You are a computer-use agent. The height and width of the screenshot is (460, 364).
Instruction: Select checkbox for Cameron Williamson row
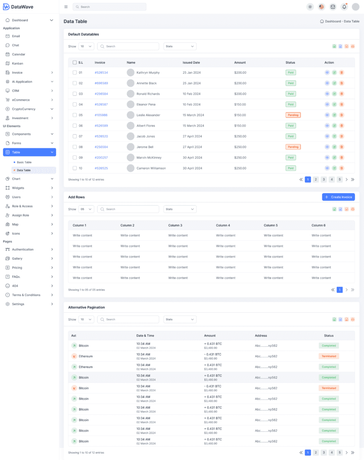coord(75,168)
